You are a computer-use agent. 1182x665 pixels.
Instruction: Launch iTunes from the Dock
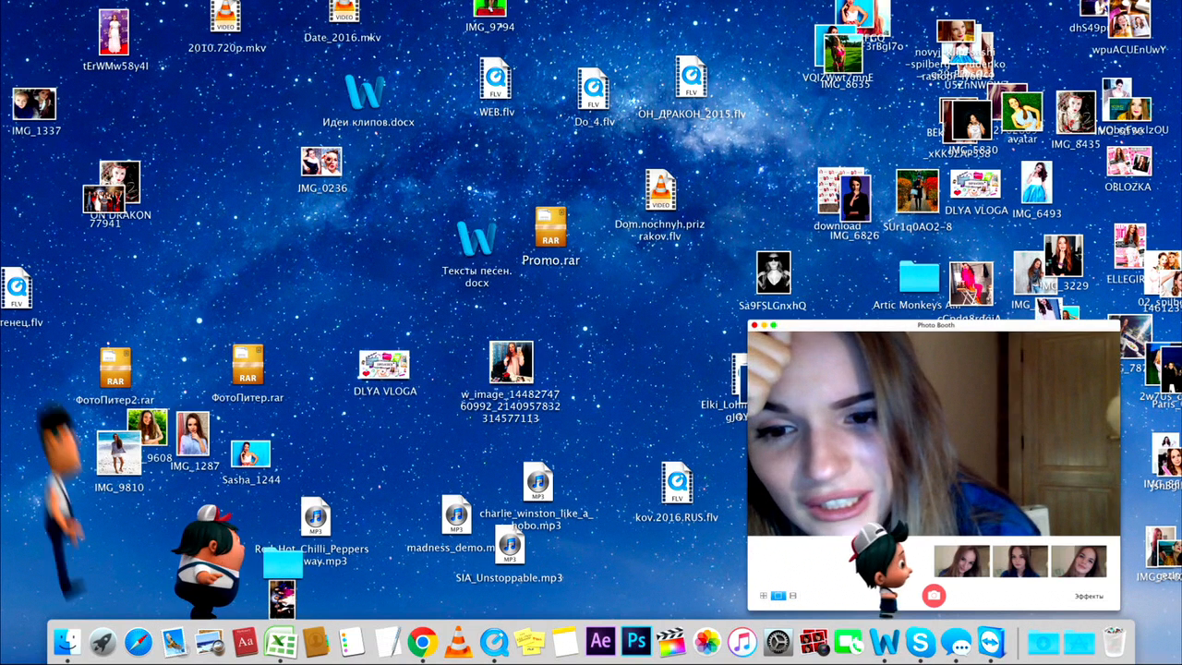742,642
